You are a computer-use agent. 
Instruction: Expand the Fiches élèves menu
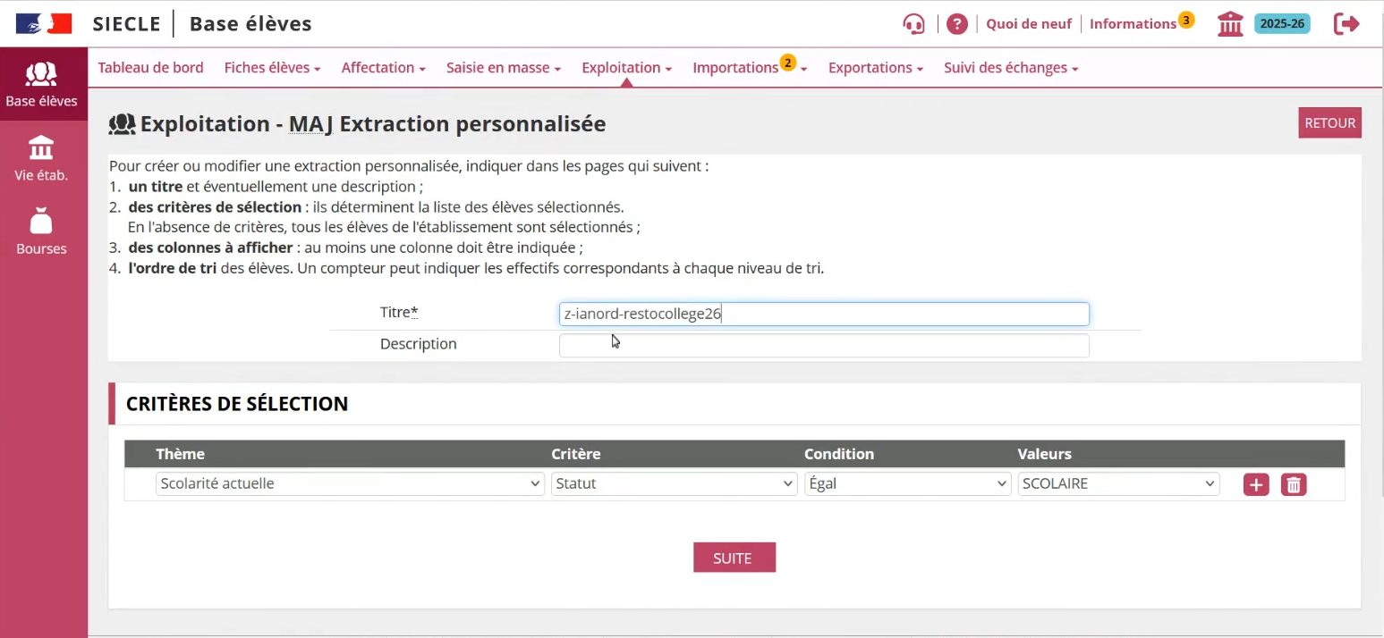pyautogui.click(x=272, y=68)
